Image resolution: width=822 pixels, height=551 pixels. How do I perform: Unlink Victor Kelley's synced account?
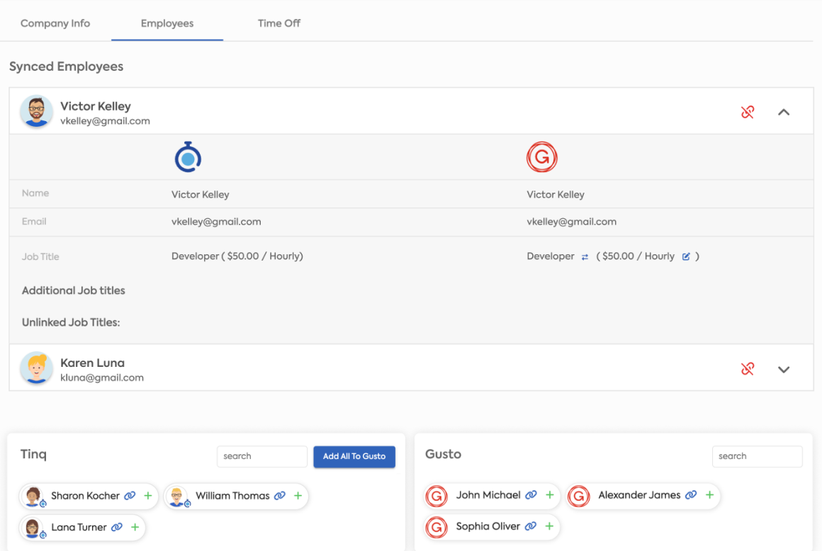[748, 112]
